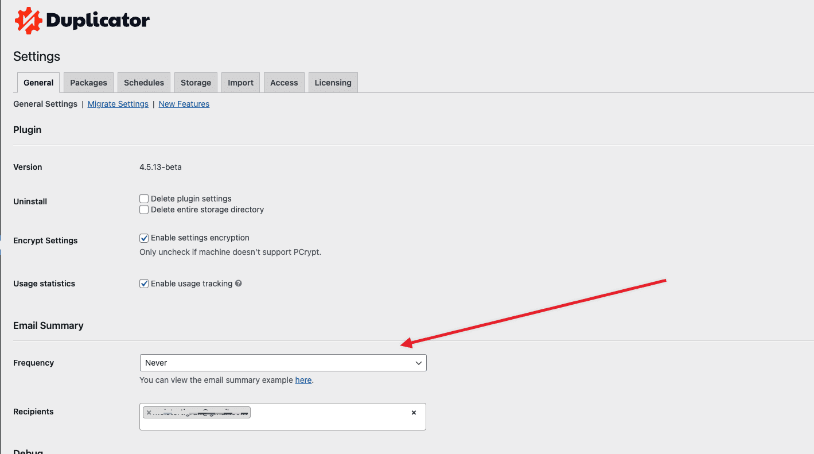Open the Frequency dropdown showing Never
Viewport: 814px width, 454px height.
tap(283, 363)
